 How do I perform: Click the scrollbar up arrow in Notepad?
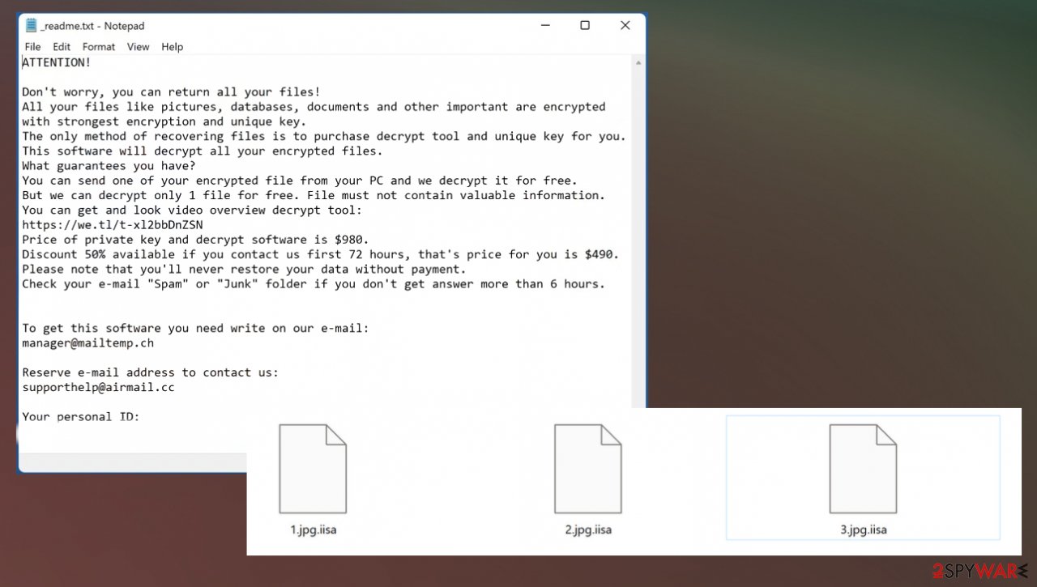click(637, 62)
